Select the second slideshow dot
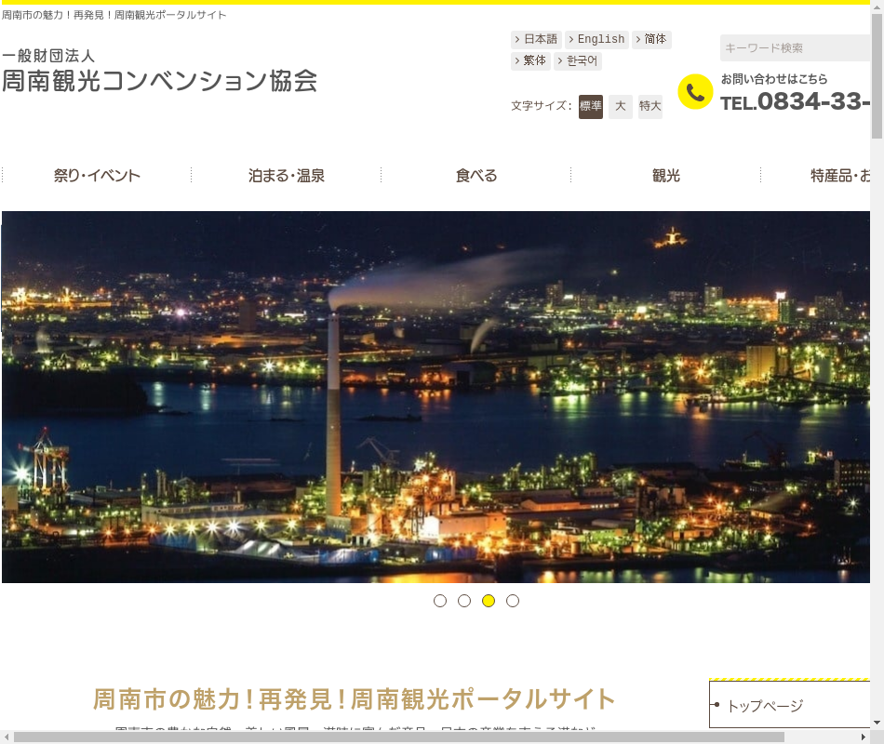The image size is (884, 744). pos(464,601)
